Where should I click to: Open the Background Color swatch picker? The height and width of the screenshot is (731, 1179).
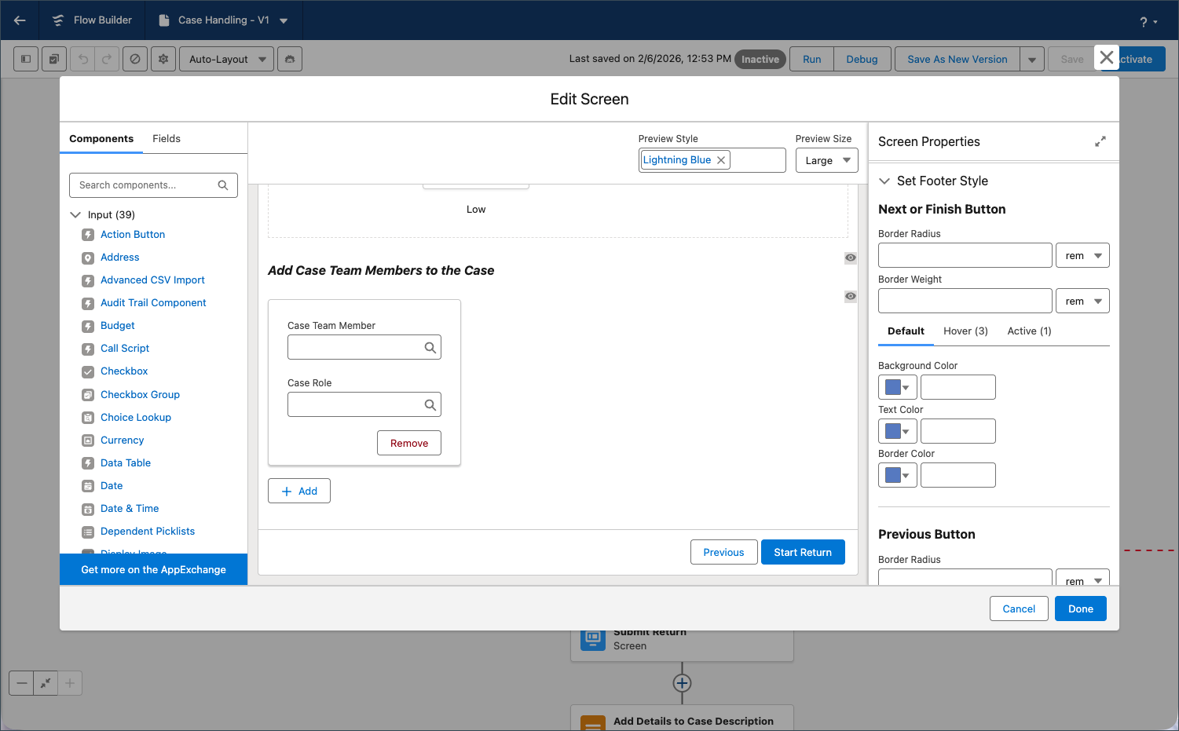click(x=897, y=387)
